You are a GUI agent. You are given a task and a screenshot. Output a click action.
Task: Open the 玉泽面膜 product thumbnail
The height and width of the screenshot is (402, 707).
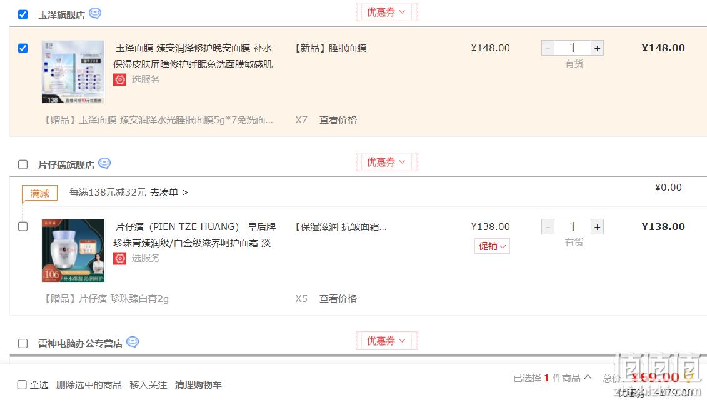click(73, 72)
